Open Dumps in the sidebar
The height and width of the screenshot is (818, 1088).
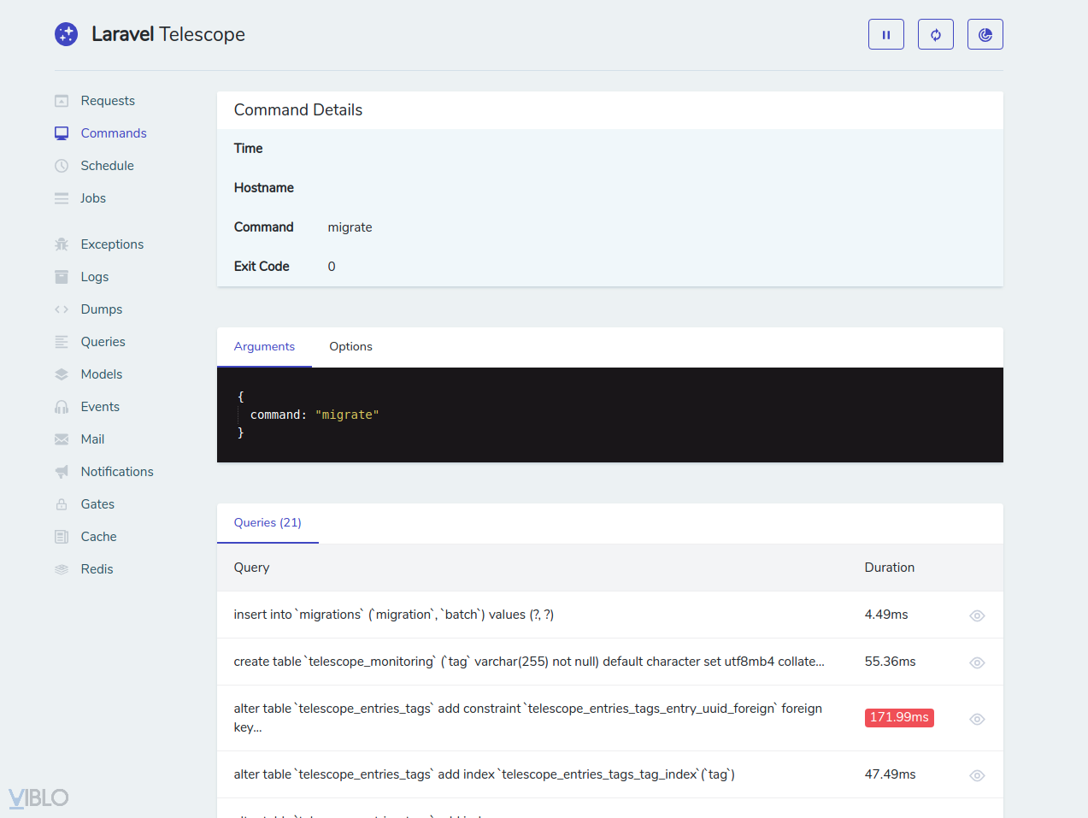tap(102, 309)
